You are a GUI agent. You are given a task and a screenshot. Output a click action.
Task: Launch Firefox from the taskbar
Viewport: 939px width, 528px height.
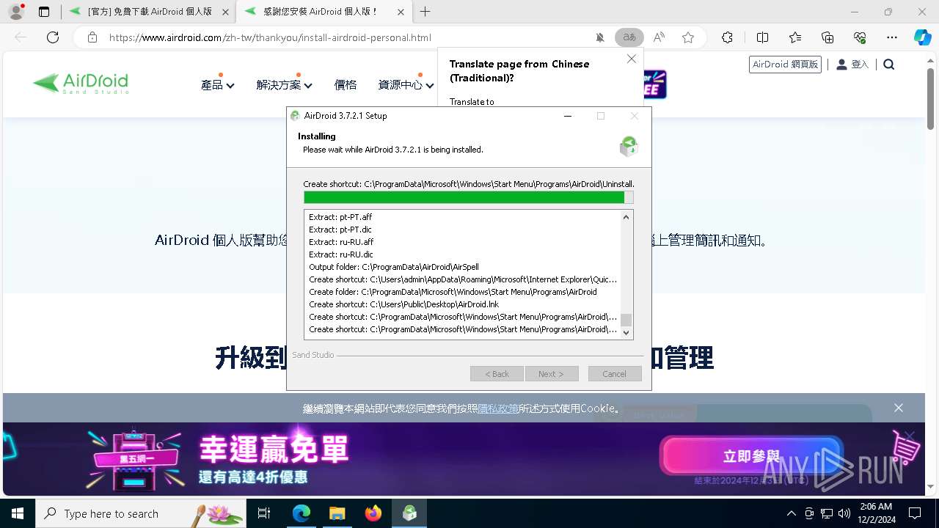tap(373, 513)
